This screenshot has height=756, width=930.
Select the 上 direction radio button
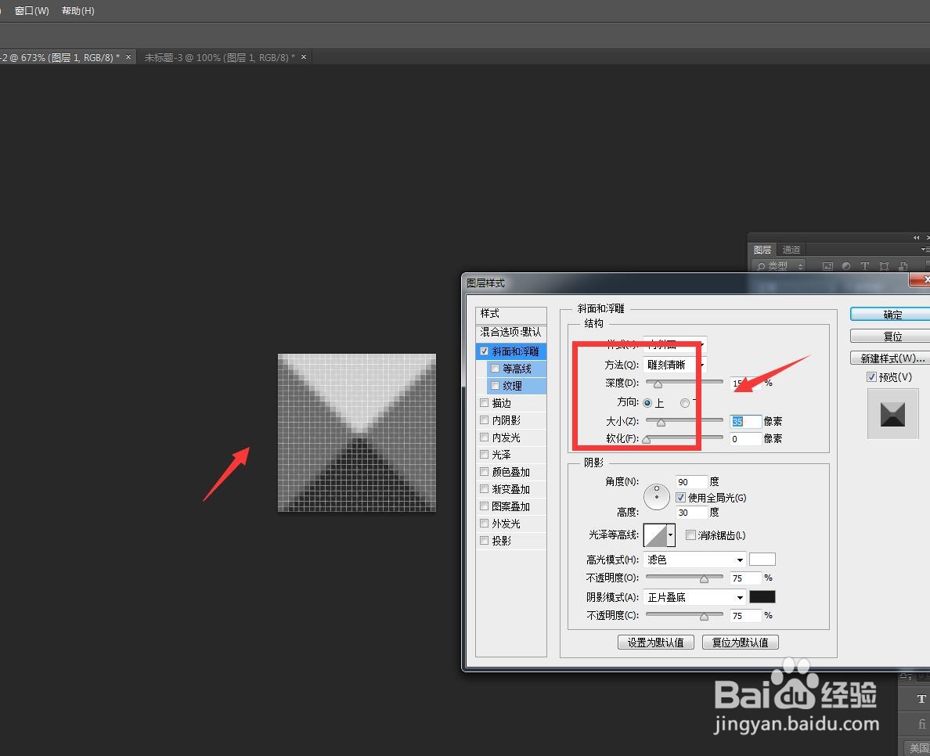[647, 402]
